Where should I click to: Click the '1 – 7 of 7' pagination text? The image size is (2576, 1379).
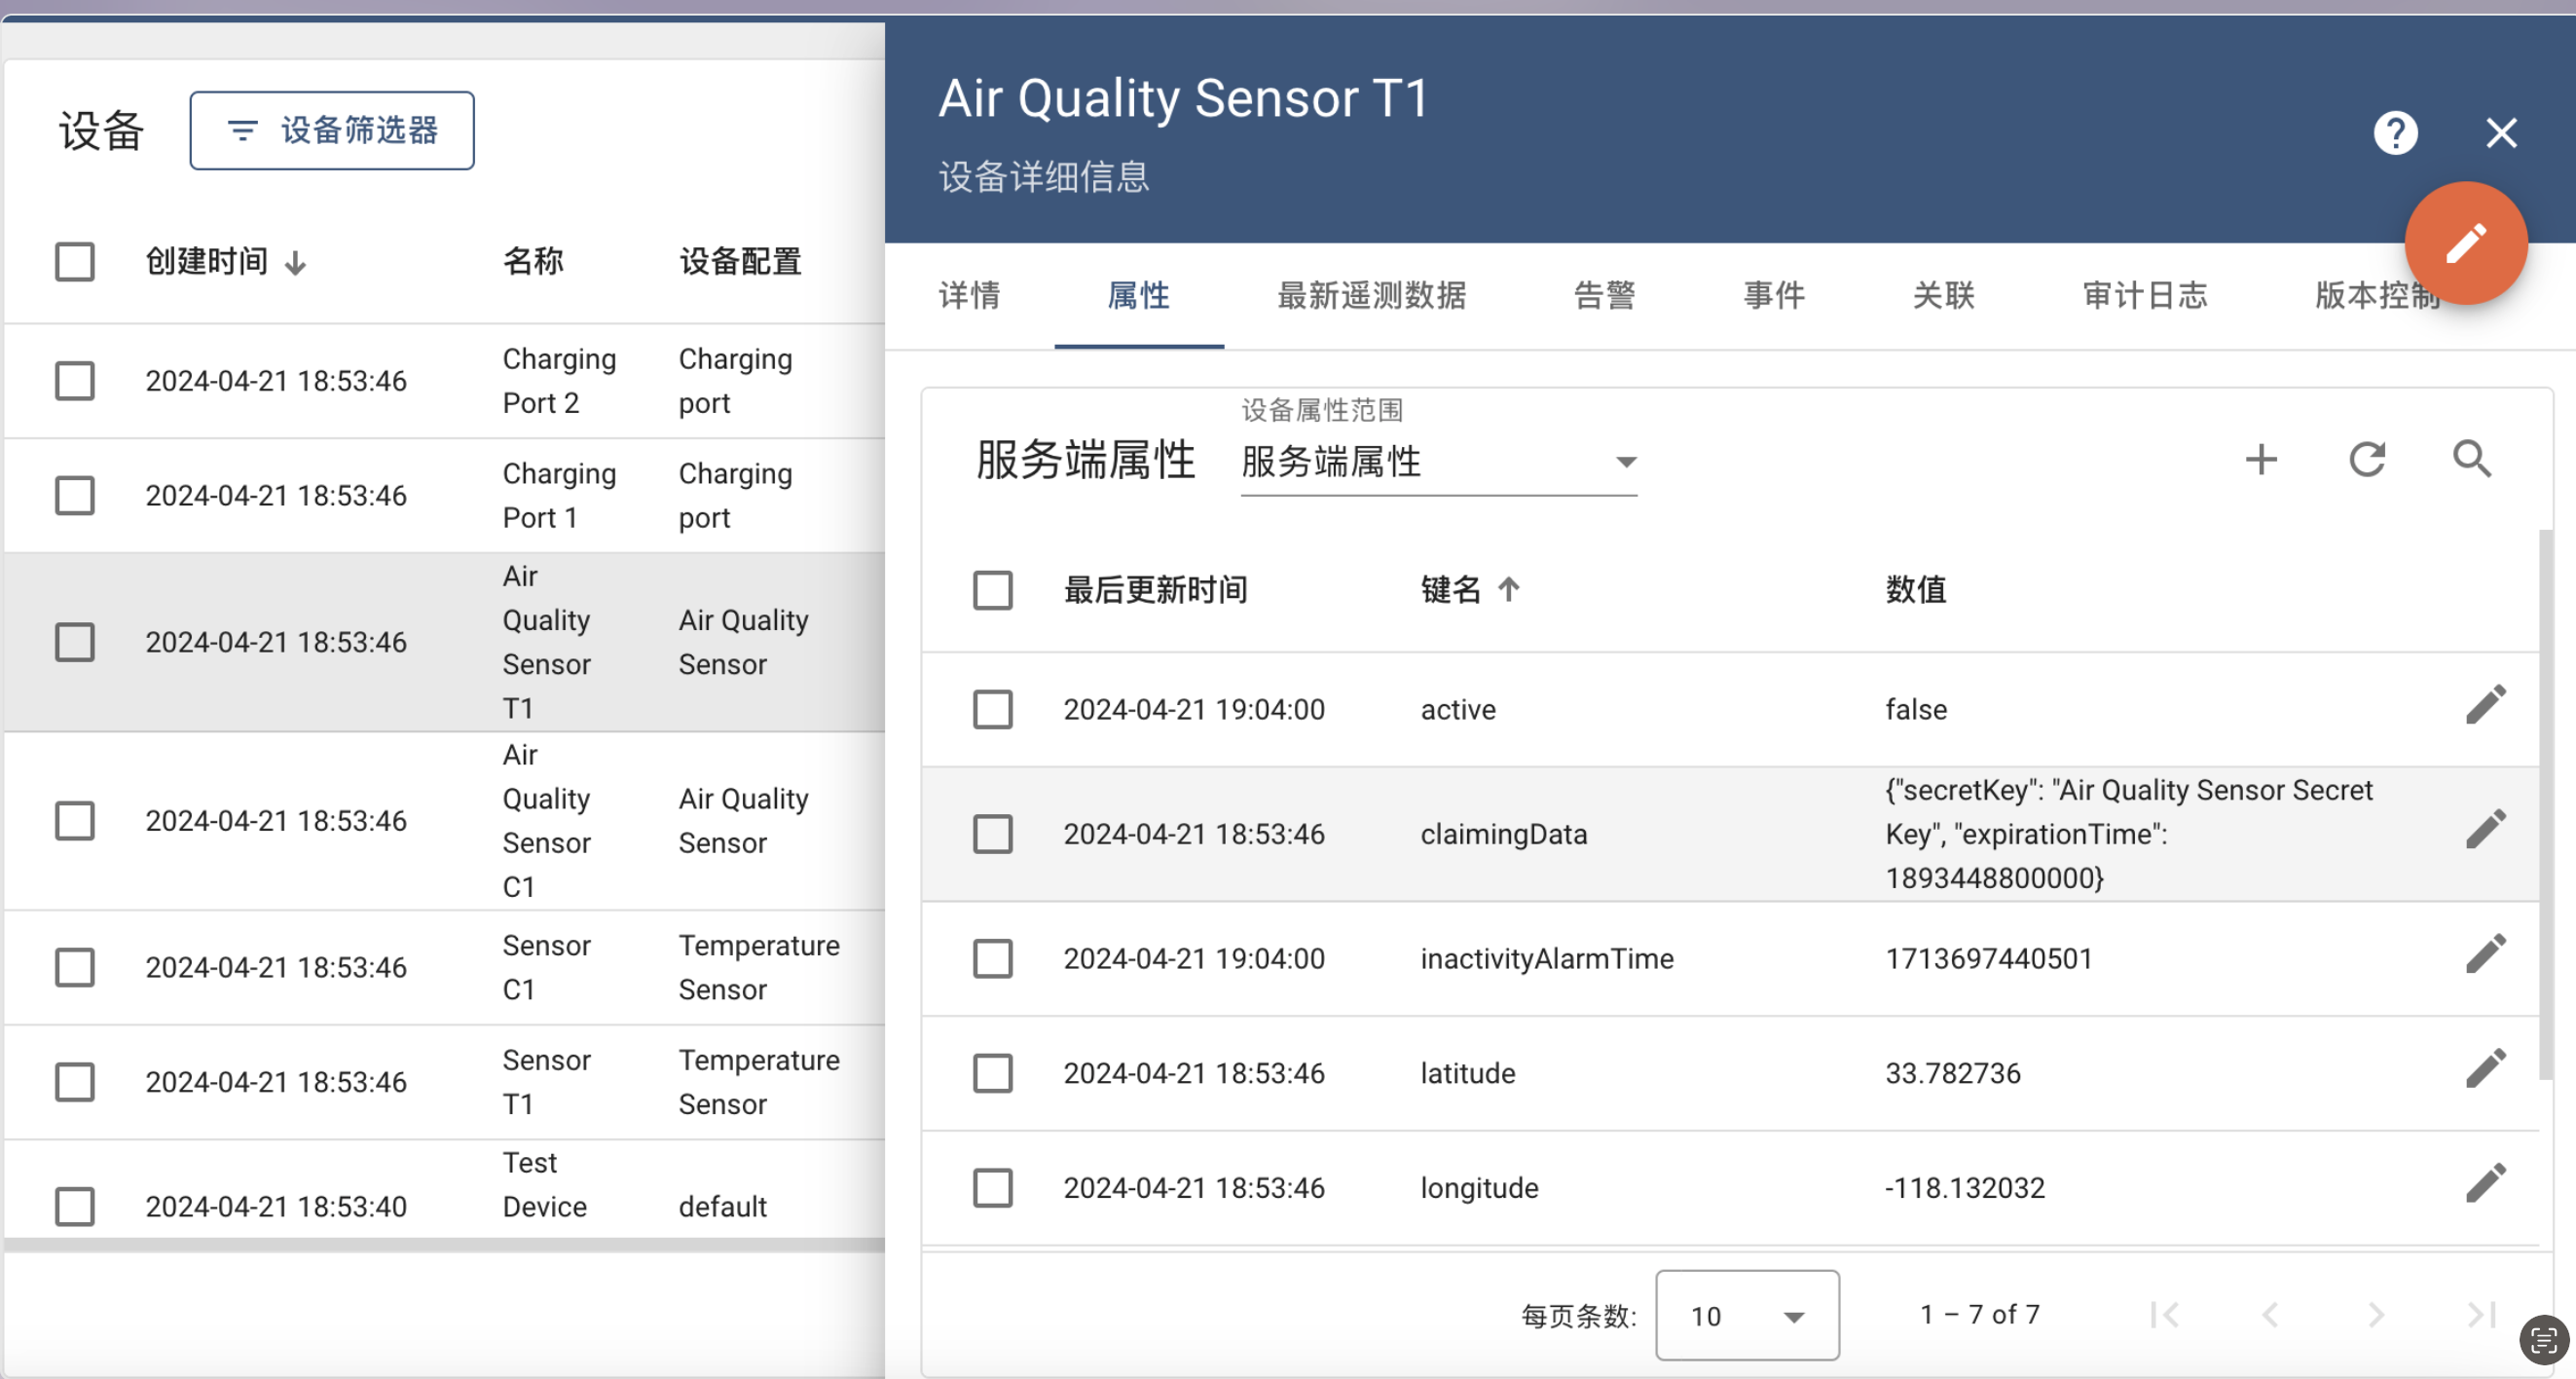coord(1979,1314)
